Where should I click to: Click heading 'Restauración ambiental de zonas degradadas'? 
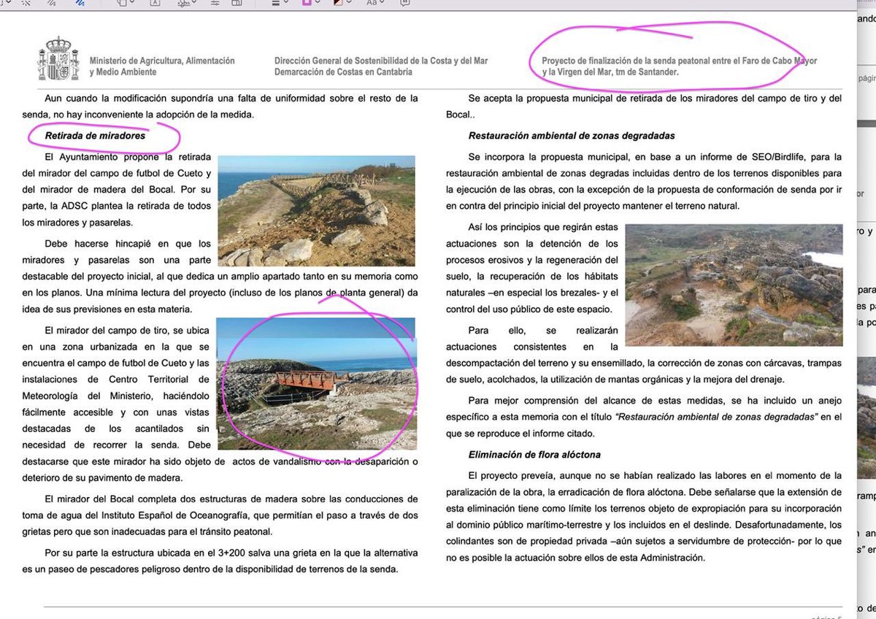(572, 136)
